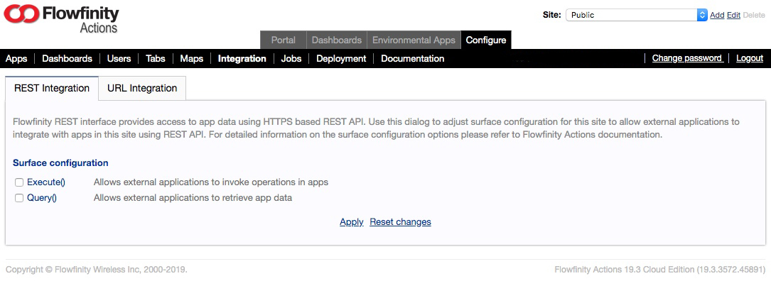Click the Reset changes link
The width and height of the screenshot is (771, 281).
(x=400, y=222)
